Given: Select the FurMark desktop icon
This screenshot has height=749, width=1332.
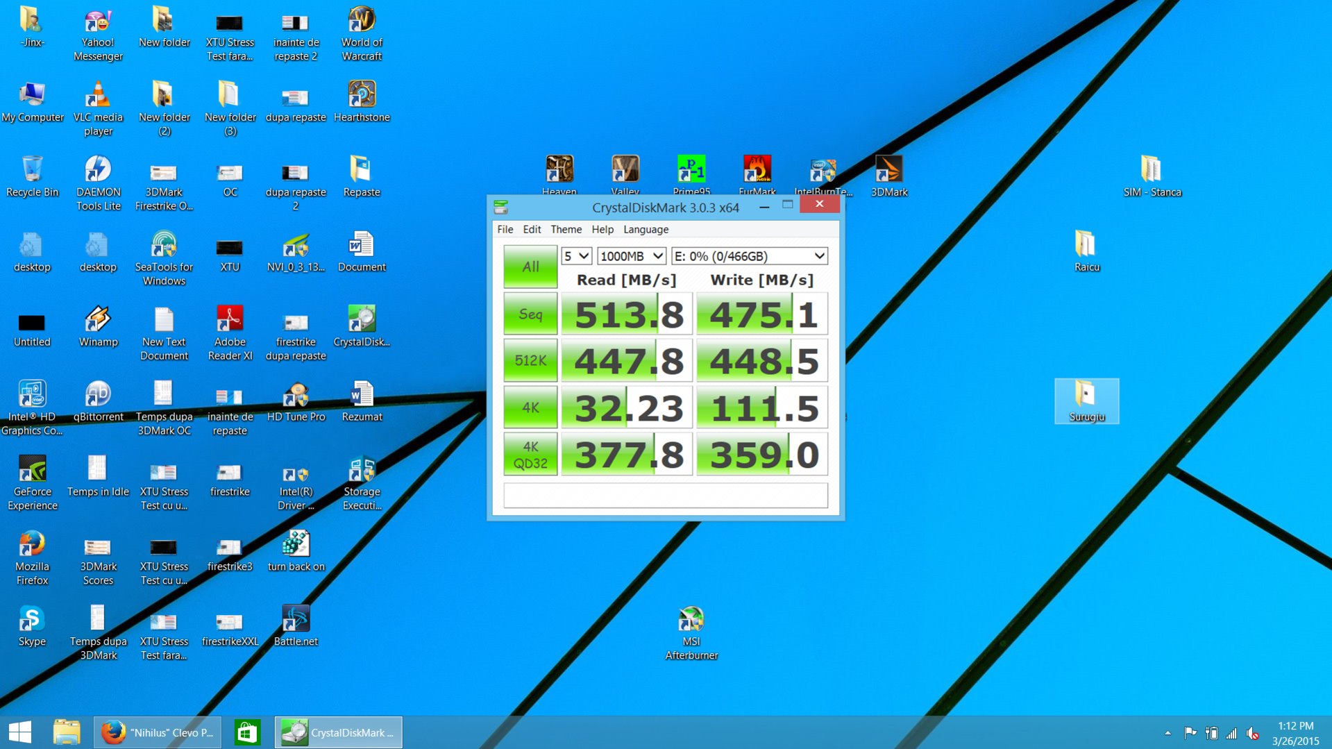Looking at the screenshot, I should coord(757,175).
